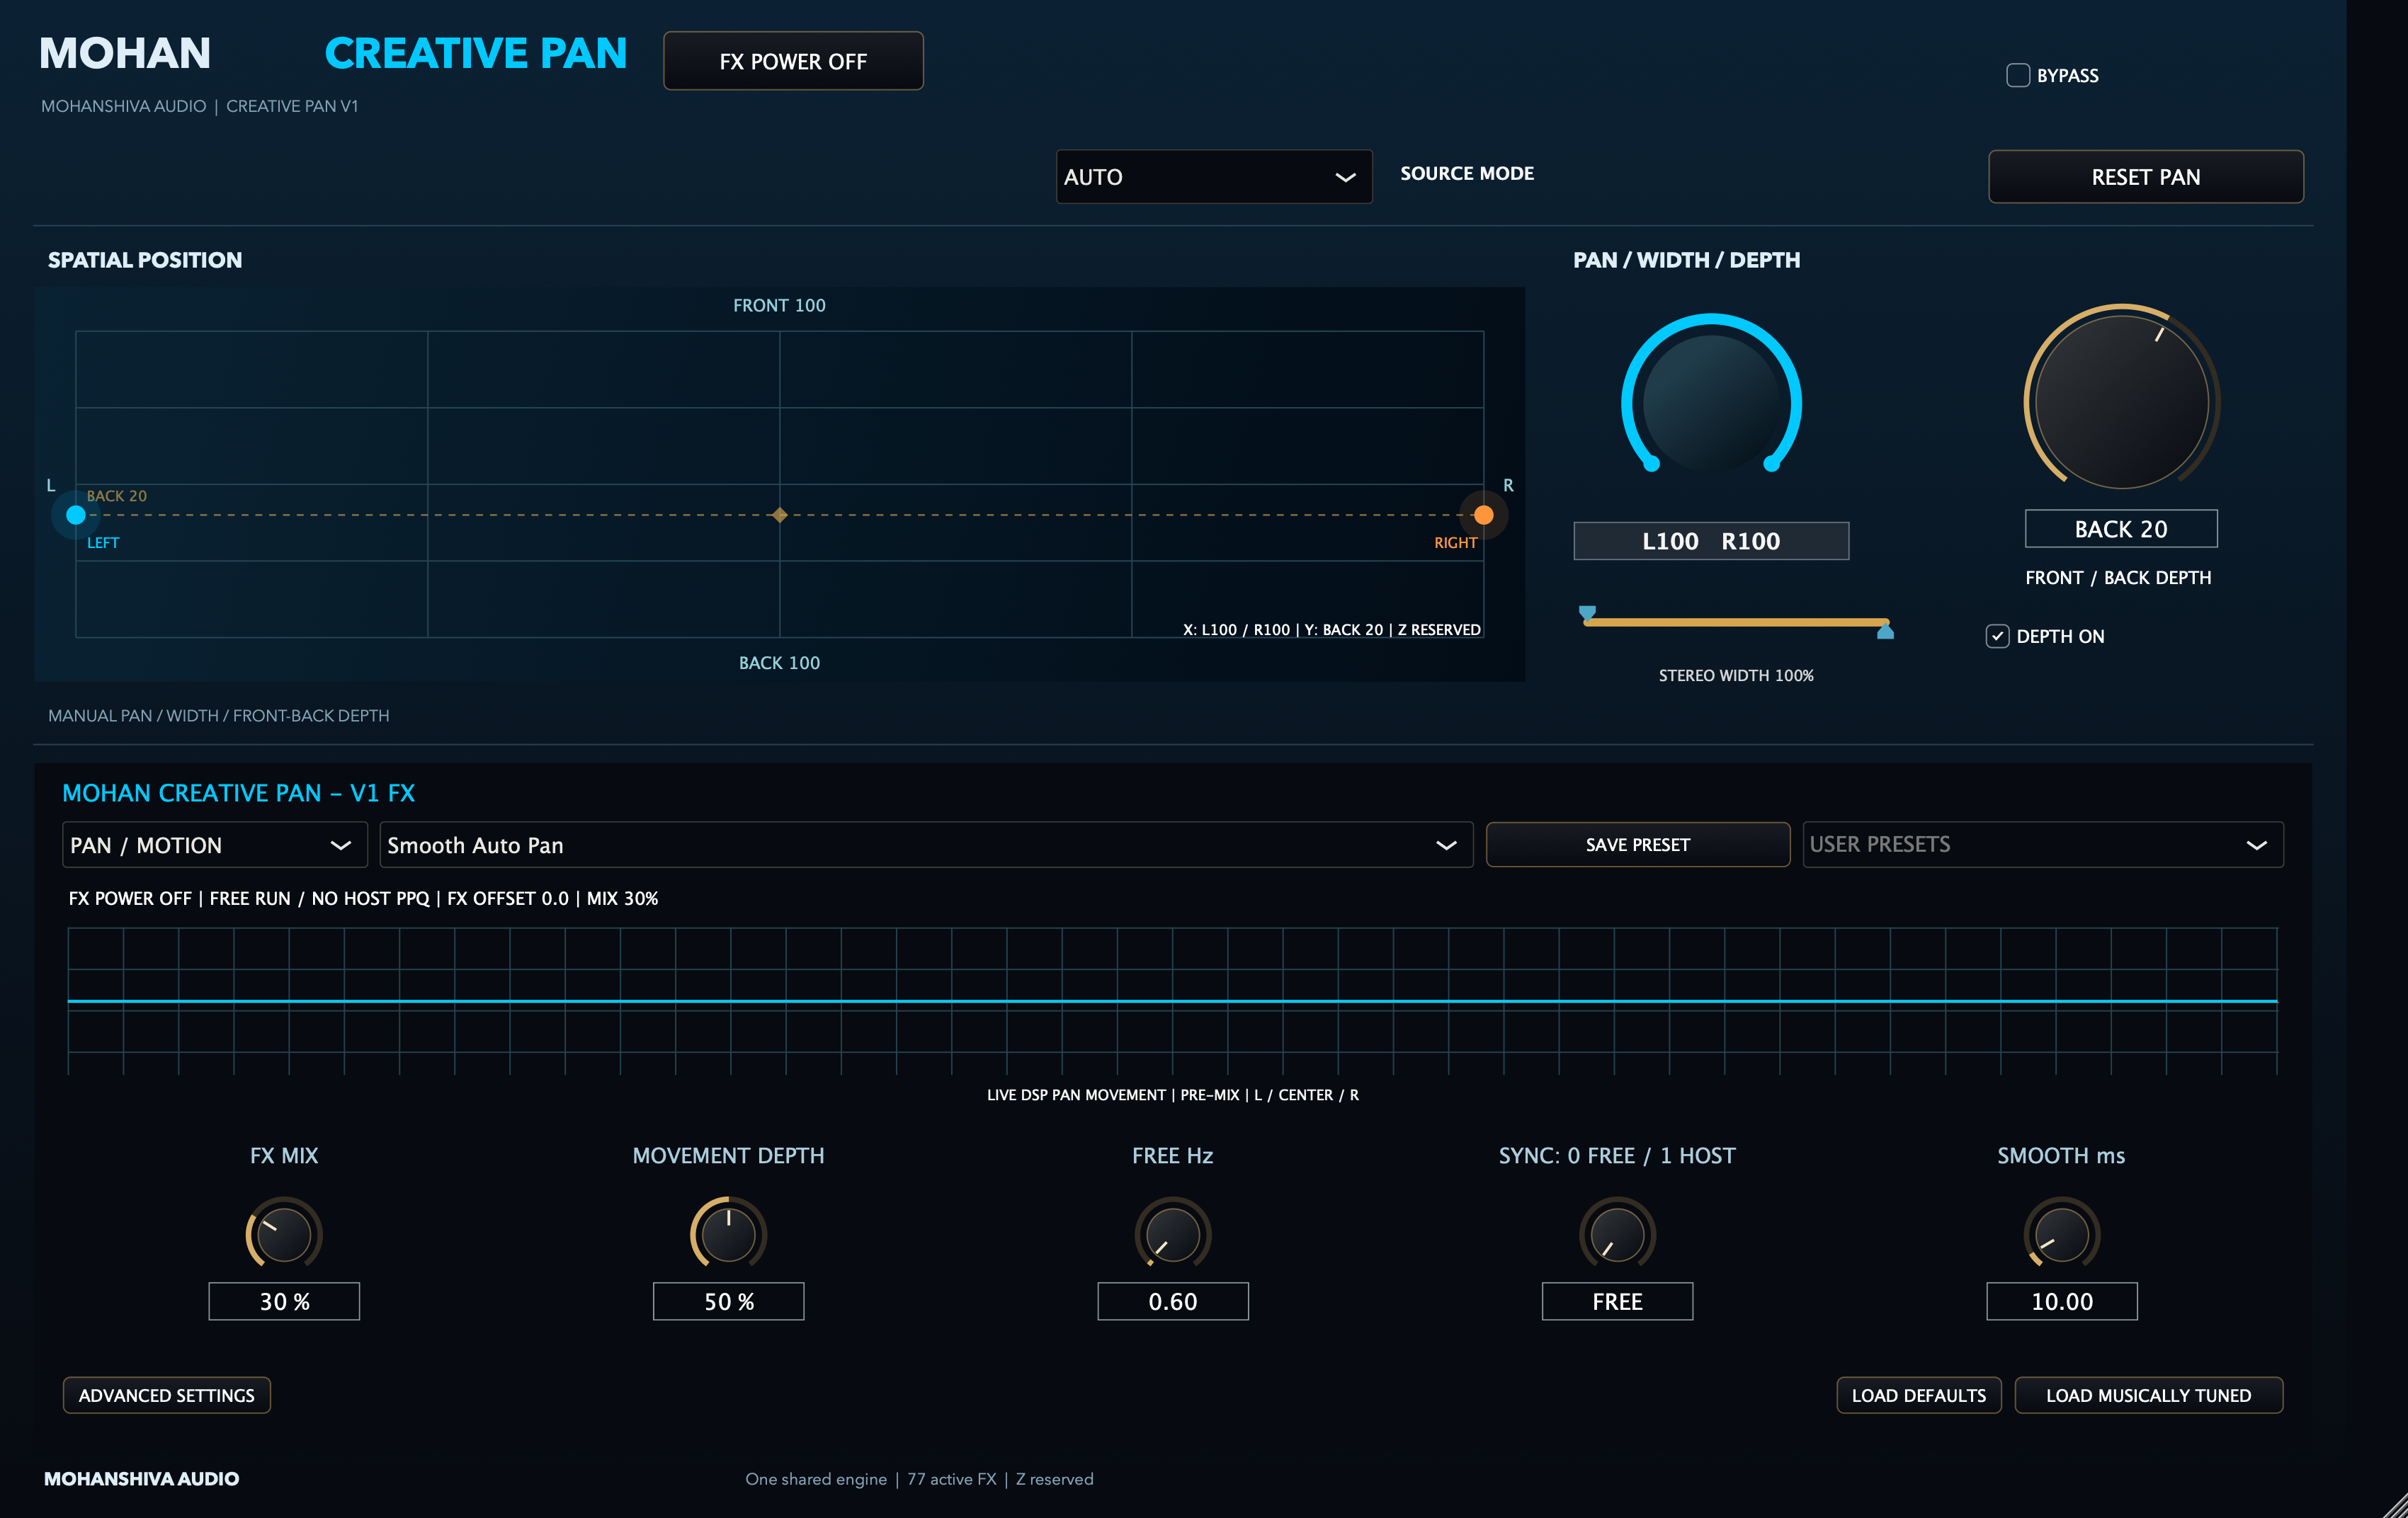Click the "BACK 100" grid label

779,663
